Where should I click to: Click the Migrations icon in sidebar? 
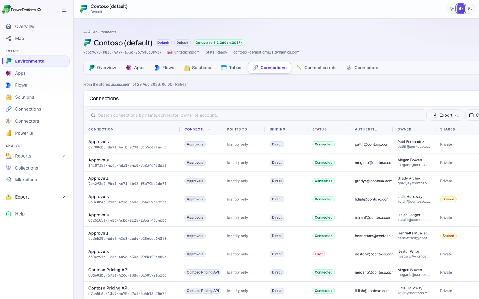(x=9, y=180)
